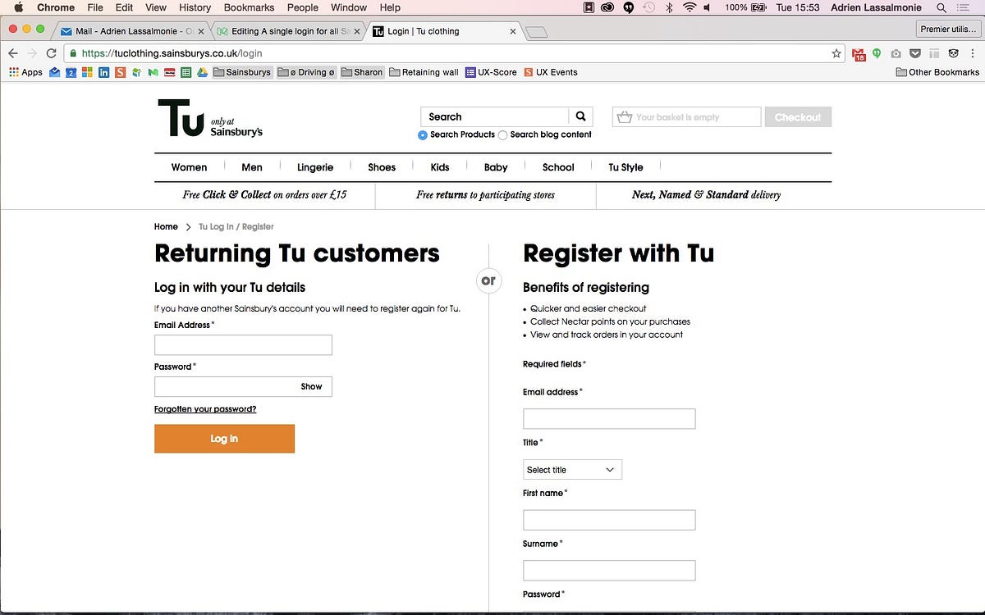Open a new tab with the new tab button
The width and height of the screenshot is (985, 615).
pos(536,32)
